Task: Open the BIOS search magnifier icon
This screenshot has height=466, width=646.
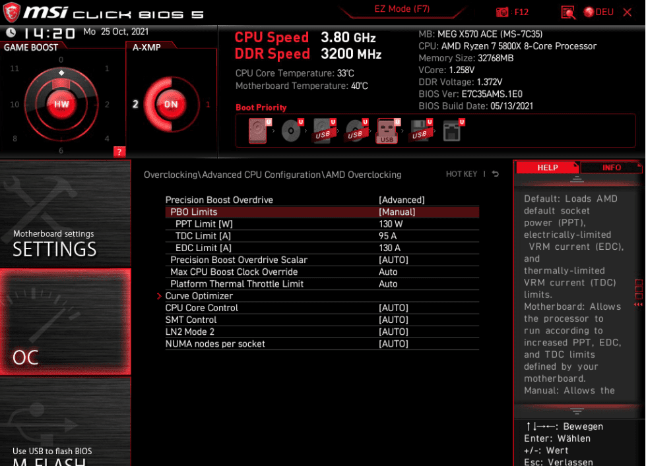Action: [x=568, y=13]
